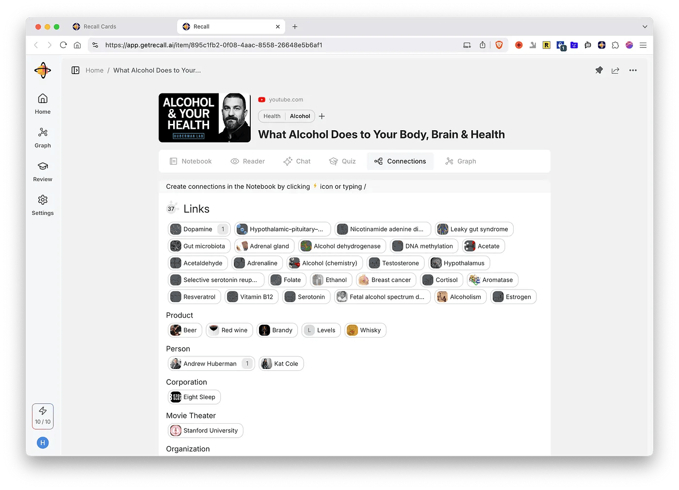
Task: Switch to the Notebook tab
Action: 191,161
